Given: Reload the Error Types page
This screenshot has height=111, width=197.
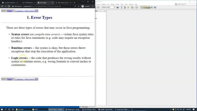Looking at the screenshot, I should pyautogui.click(x=9, y=6).
